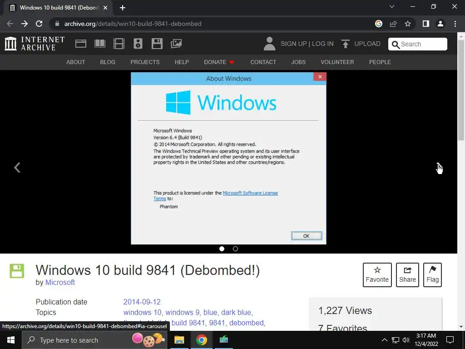Open the ABOUT menu item
The width and height of the screenshot is (465, 349).
pyautogui.click(x=76, y=62)
